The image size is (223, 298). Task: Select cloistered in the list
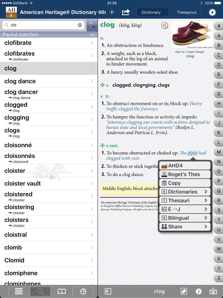[49, 196]
